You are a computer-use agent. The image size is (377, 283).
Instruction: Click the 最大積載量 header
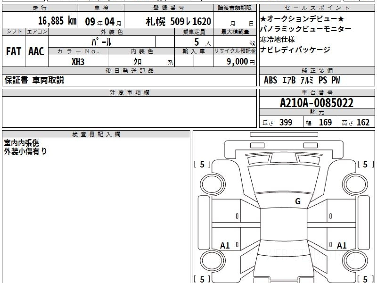click(235, 32)
